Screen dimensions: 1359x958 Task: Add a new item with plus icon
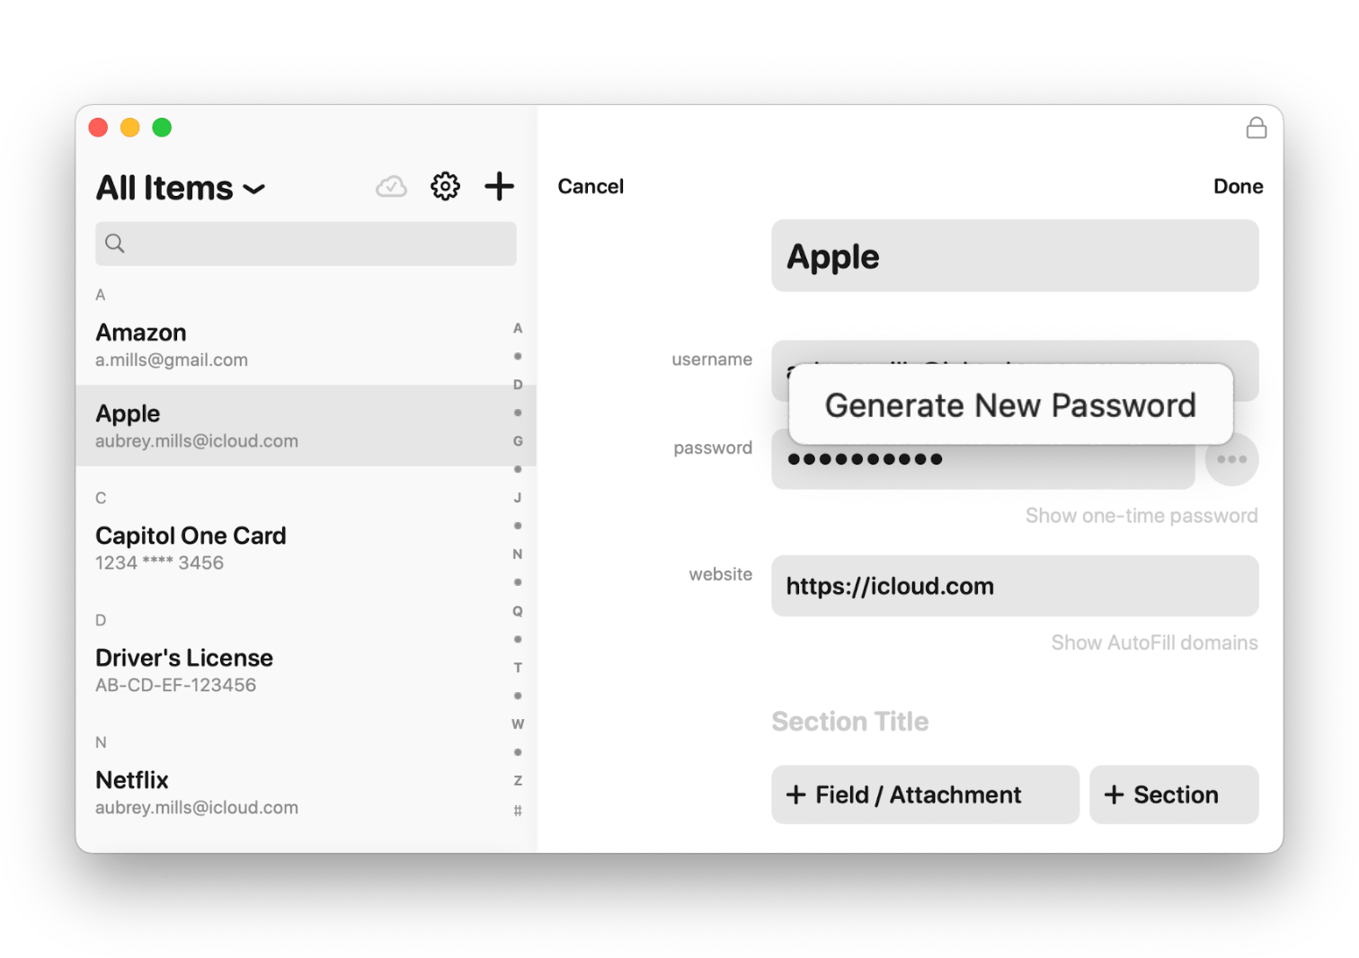pyautogui.click(x=499, y=186)
